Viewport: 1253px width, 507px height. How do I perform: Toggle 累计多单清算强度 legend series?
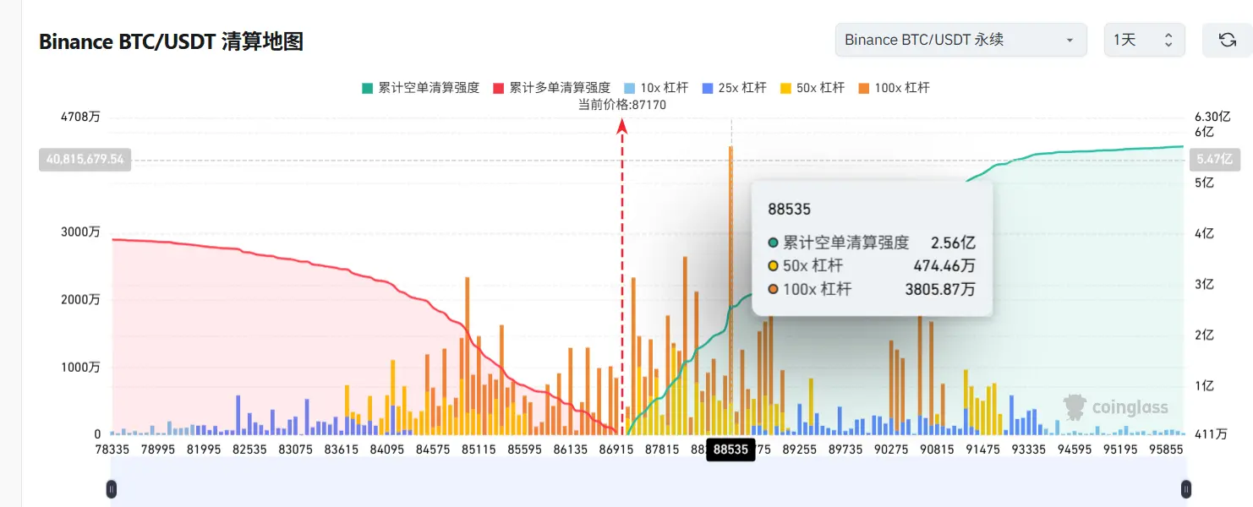click(551, 87)
